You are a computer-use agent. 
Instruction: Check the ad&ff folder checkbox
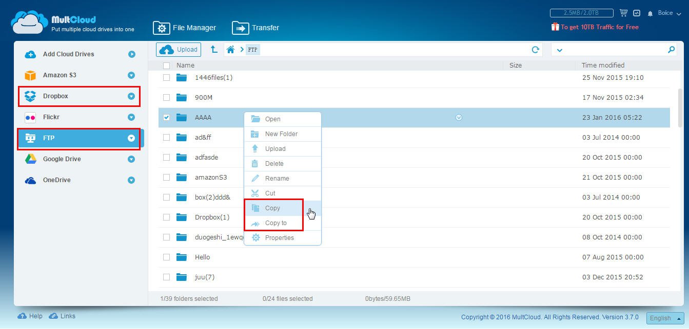(x=166, y=137)
